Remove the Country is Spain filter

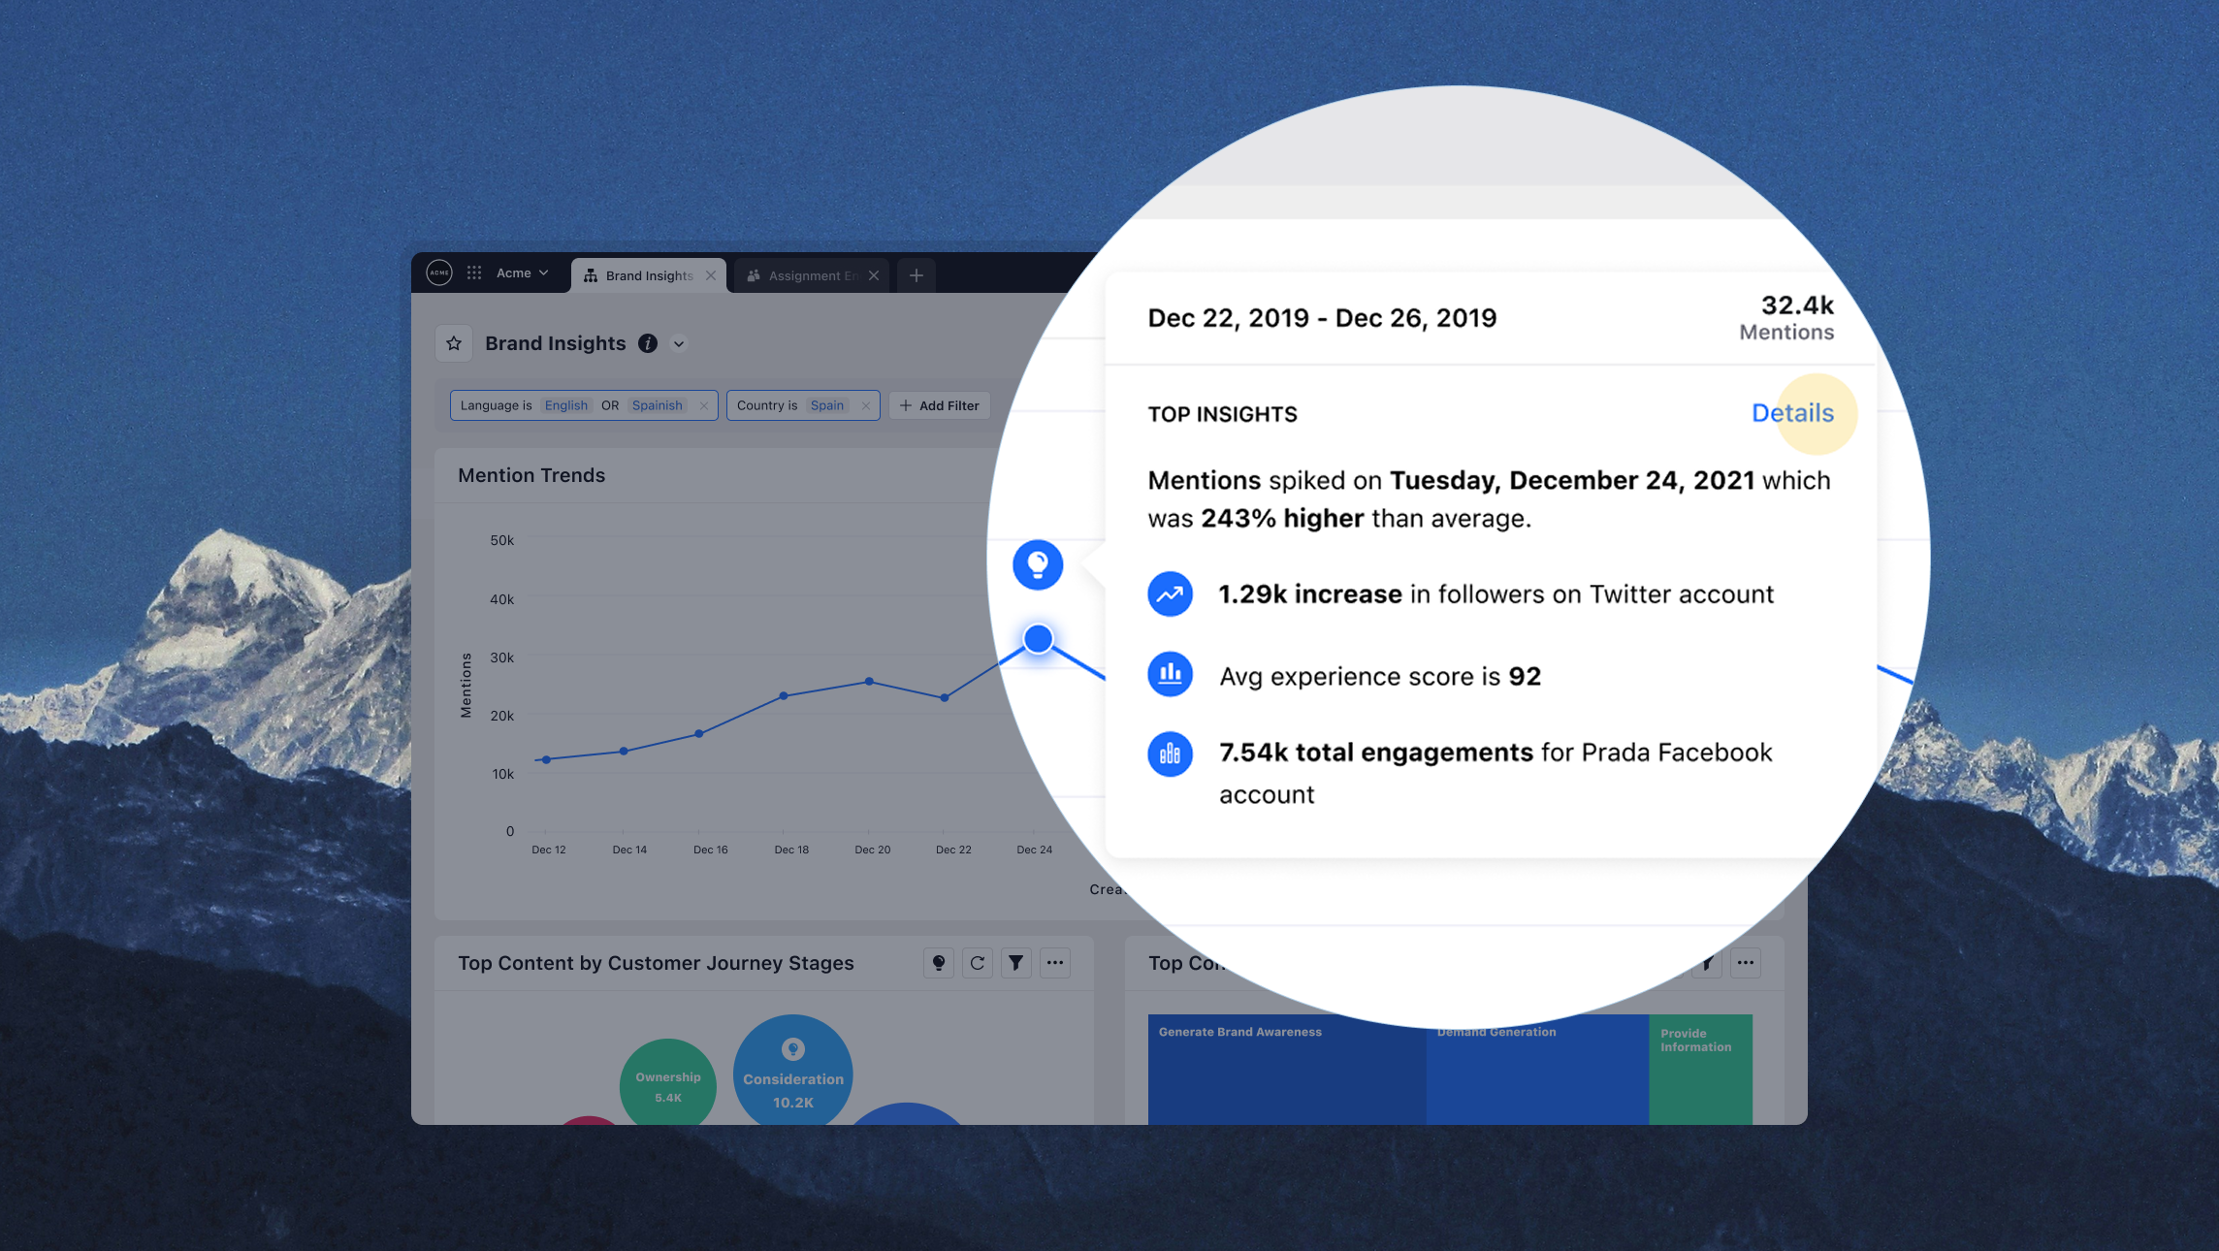pos(865,404)
